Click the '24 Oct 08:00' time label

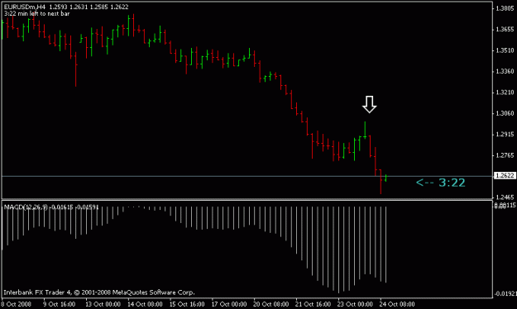click(397, 304)
